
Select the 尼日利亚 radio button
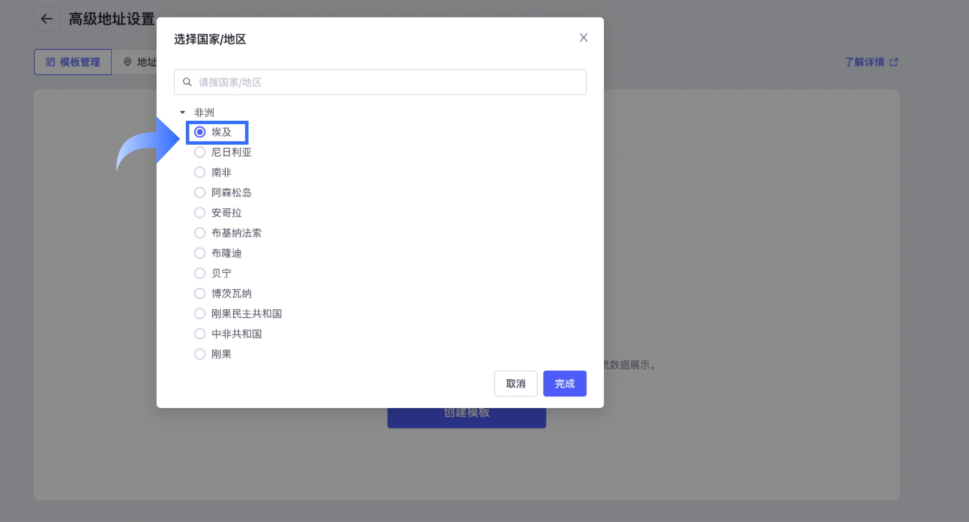(200, 152)
